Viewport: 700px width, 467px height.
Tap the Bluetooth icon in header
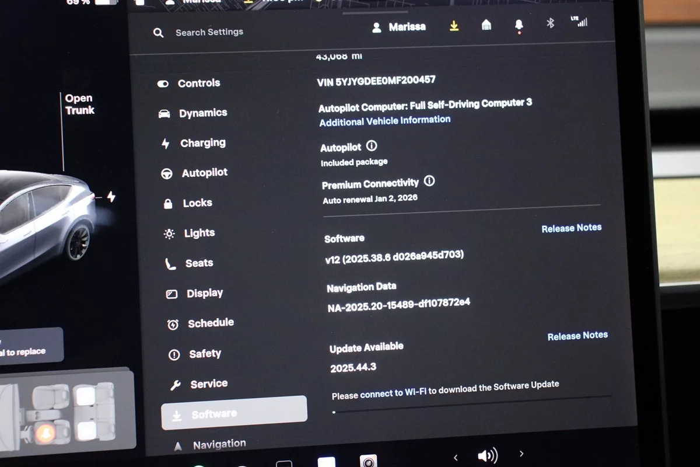tap(549, 23)
